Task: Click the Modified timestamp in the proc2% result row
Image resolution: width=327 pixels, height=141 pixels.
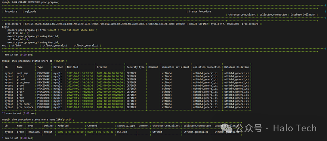Action: pos(71,132)
